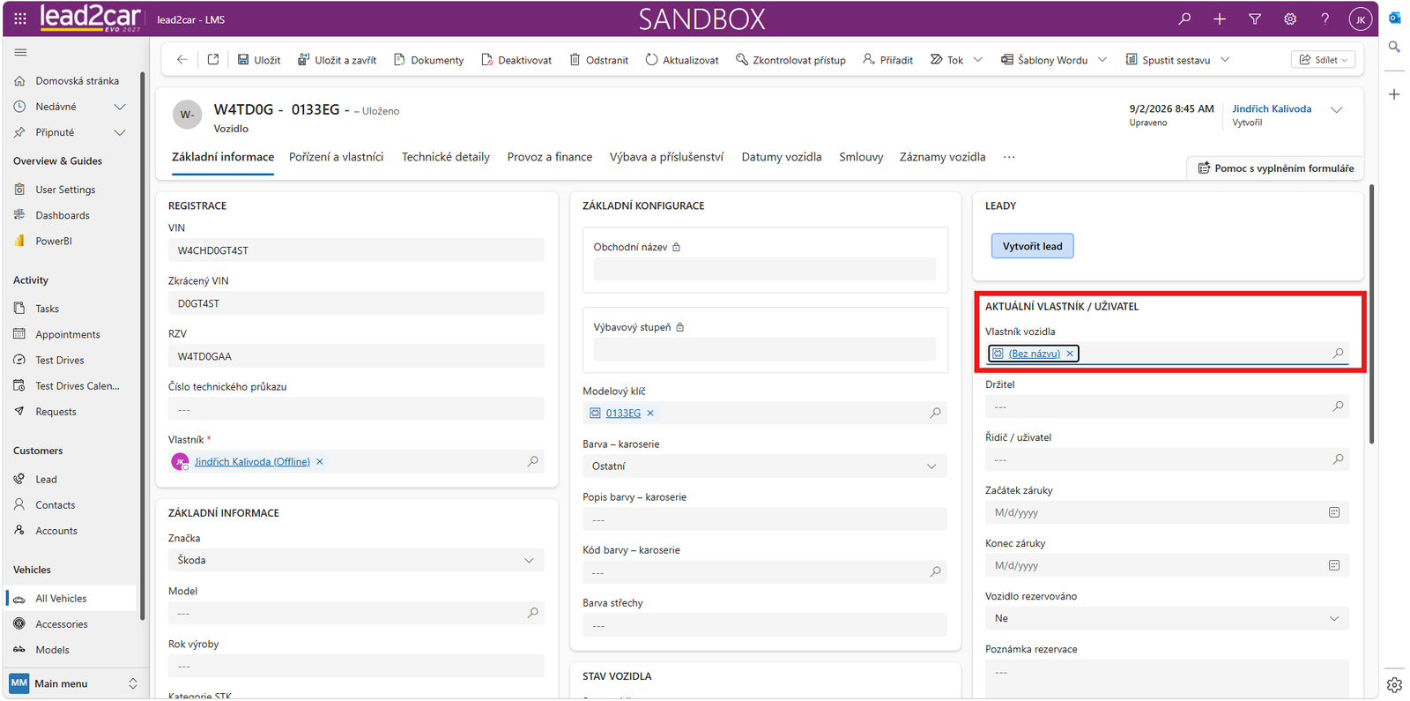1410x701 pixels.
Task: Remove Jindřich Kalivoda from Vlastník field
Action: click(320, 462)
